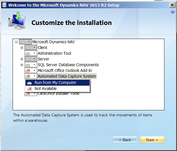Click the red X icon in Not Available

click(x=29, y=89)
